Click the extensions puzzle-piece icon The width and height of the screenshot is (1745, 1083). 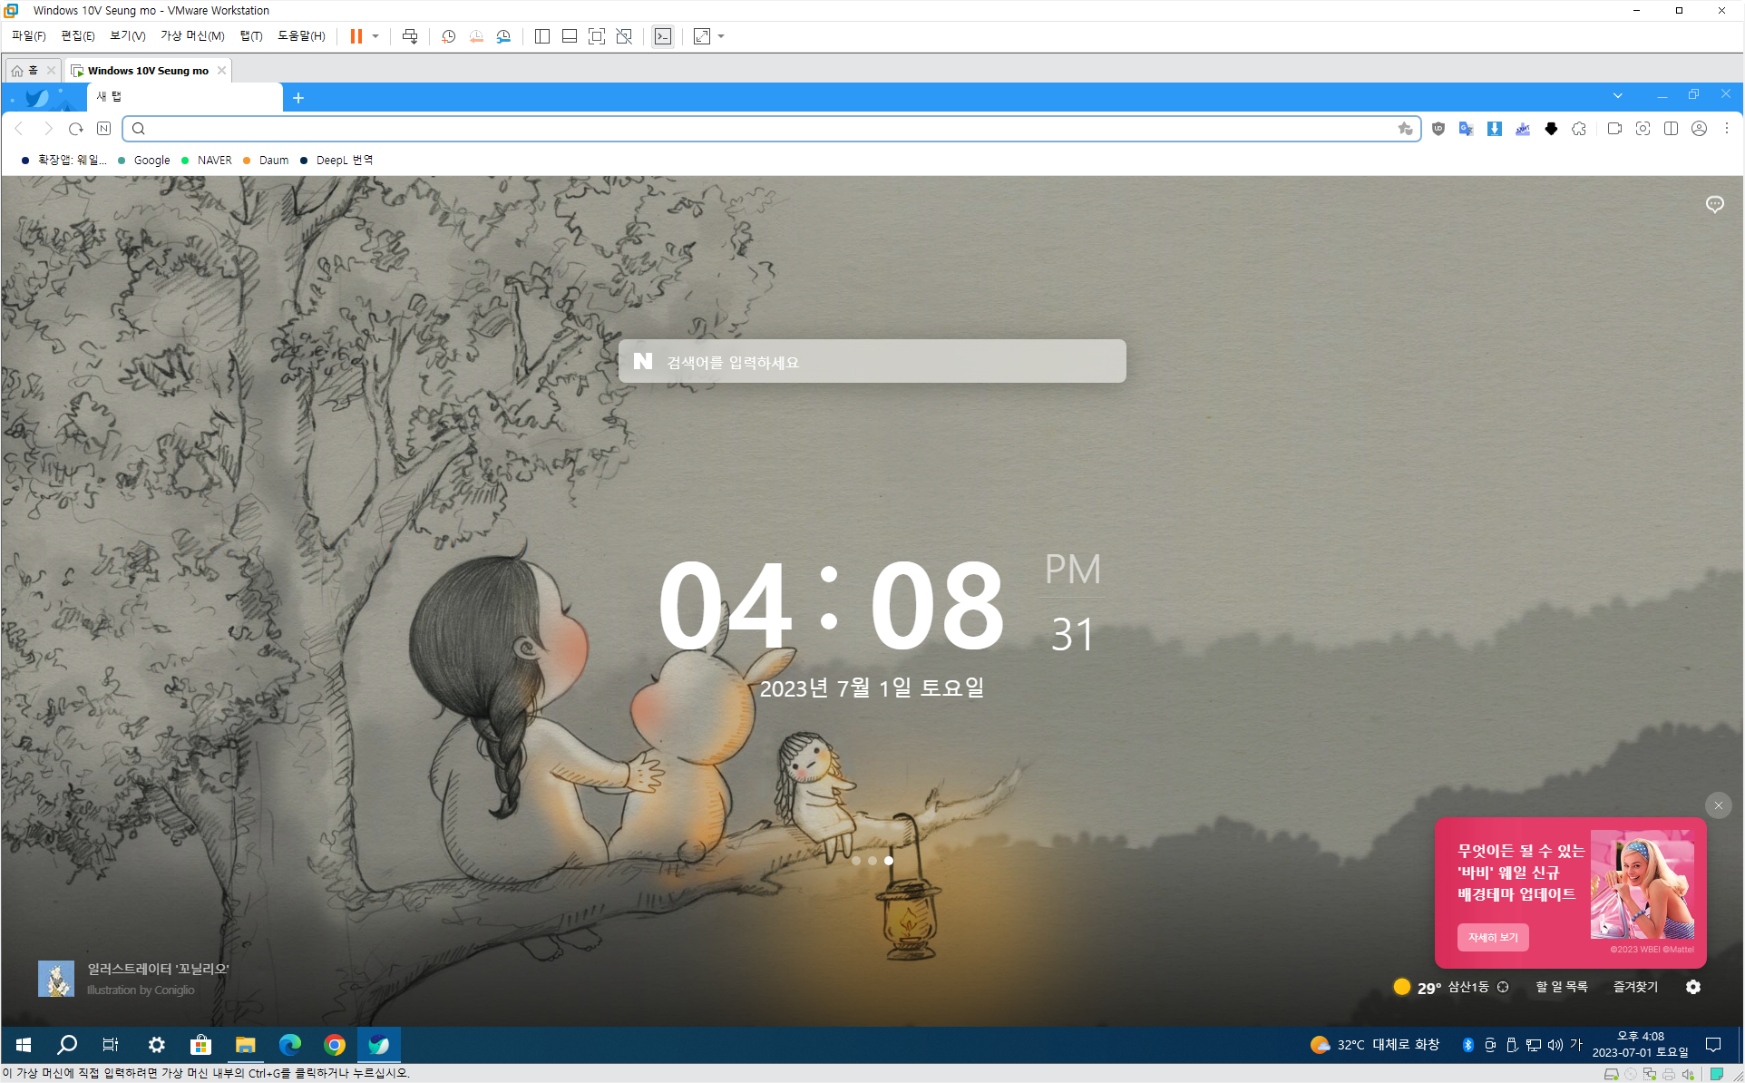pyautogui.click(x=1579, y=129)
